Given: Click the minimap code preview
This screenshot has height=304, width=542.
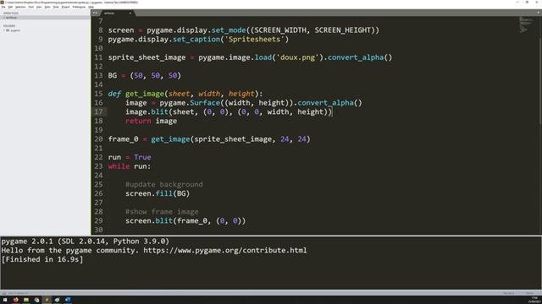Looking at the screenshot, I should tap(526, 24).
